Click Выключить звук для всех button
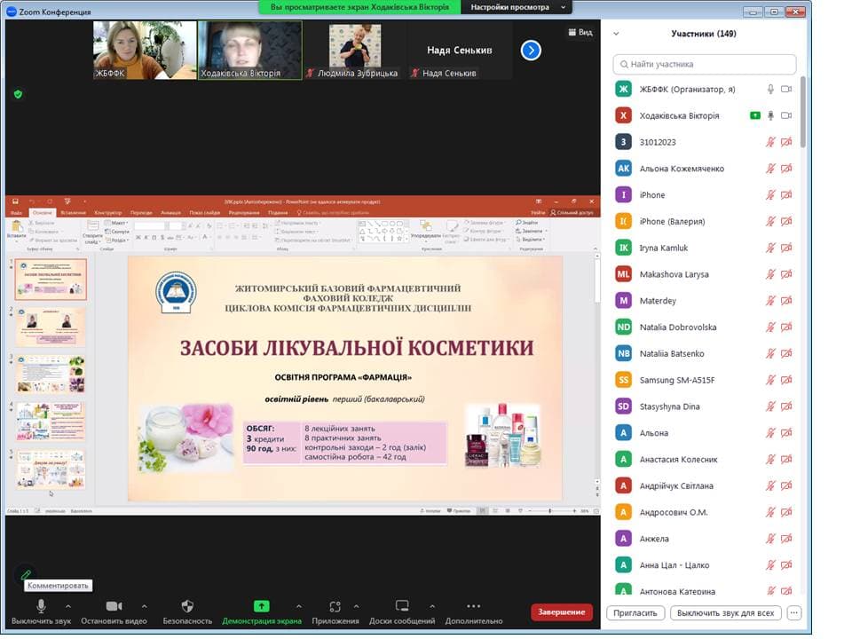The width and height of the screenshot is (852, 639). pyautogui.click(x=725, y=613)
